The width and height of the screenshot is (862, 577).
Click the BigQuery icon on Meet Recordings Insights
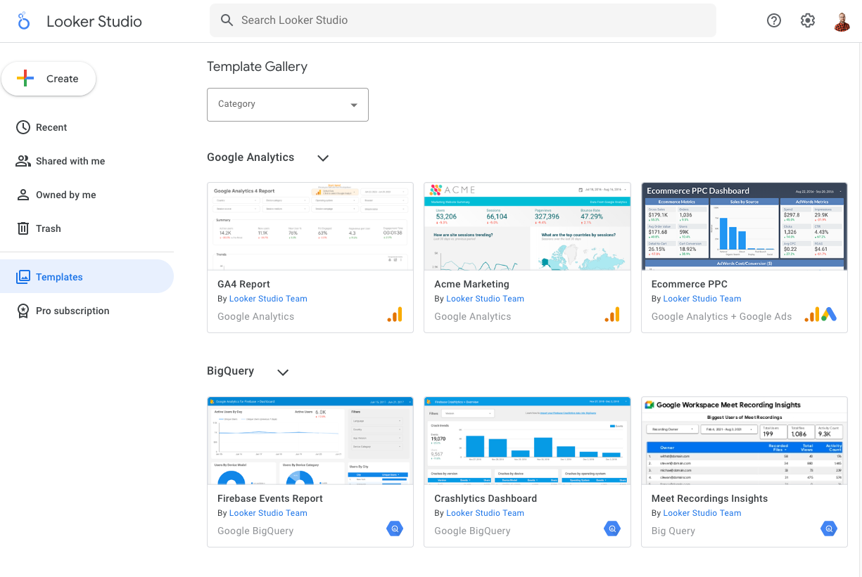pyautogui.click(x=828, y=529)
